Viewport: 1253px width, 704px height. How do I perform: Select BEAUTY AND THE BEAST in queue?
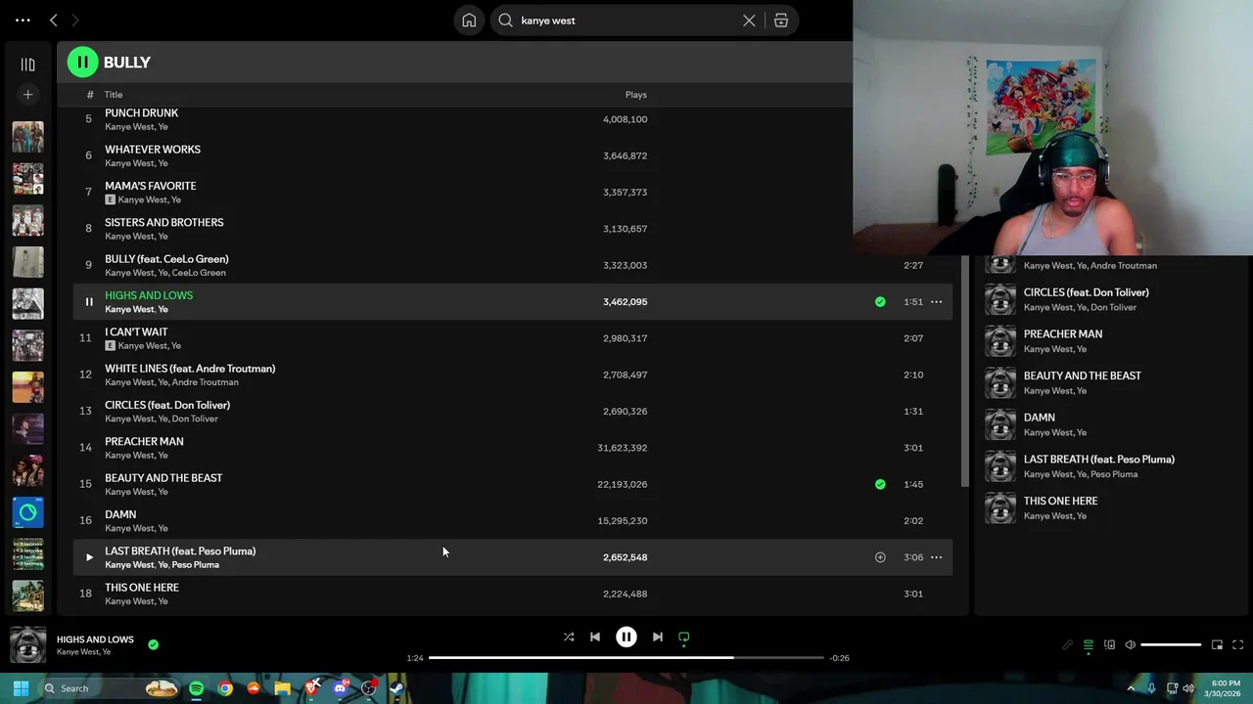tap(1083, 375)
